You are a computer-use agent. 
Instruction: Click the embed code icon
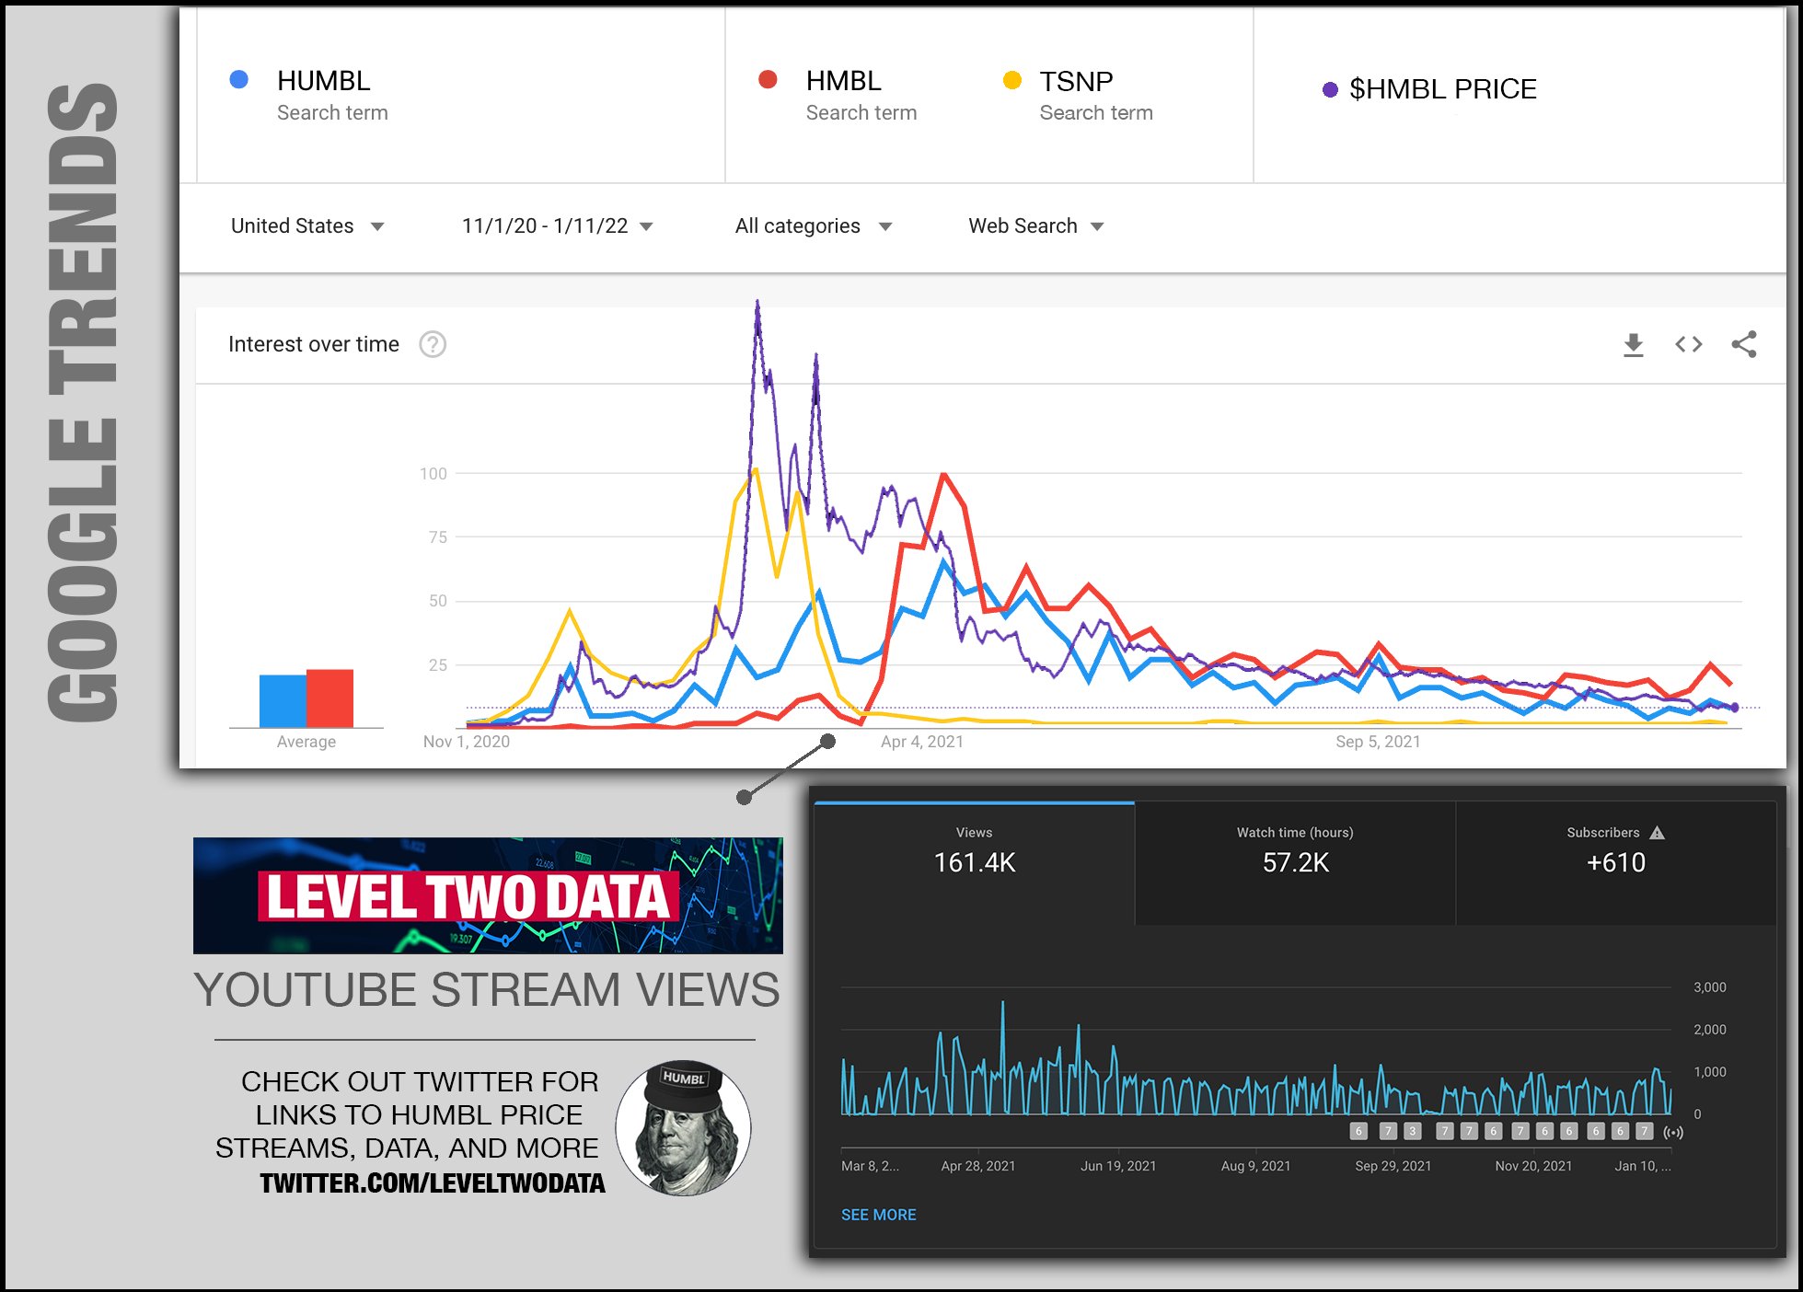pos(1688,344)
